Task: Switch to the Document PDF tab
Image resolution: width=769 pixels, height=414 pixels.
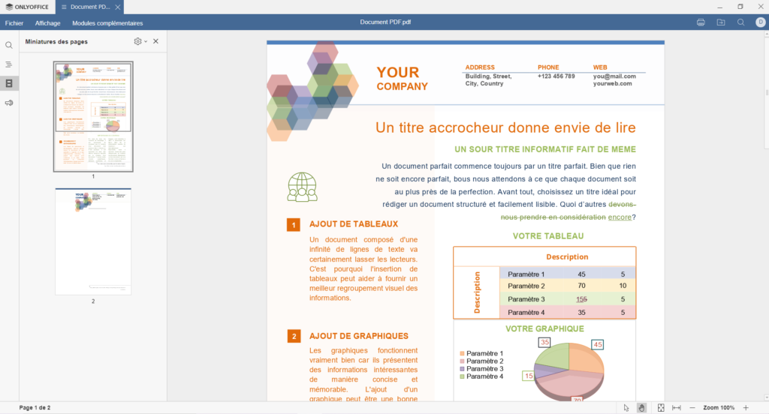Action: (90, 7)
